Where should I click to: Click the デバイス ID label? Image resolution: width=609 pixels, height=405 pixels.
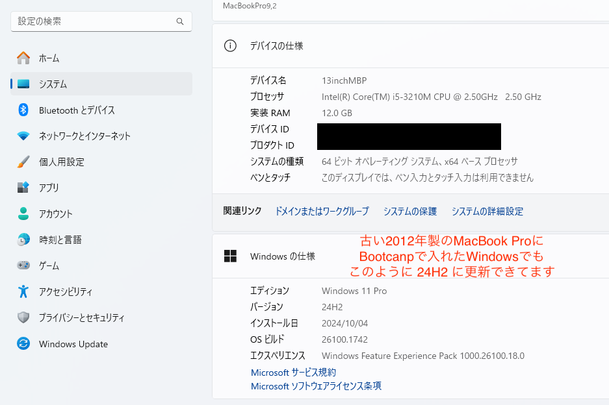click(270, 129)
